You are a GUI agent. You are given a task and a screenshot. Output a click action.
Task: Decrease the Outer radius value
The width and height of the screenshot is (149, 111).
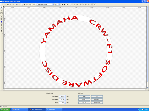click(65, 100)
